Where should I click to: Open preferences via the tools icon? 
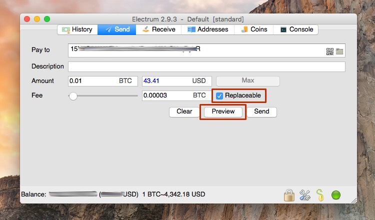tap(305, 195)
